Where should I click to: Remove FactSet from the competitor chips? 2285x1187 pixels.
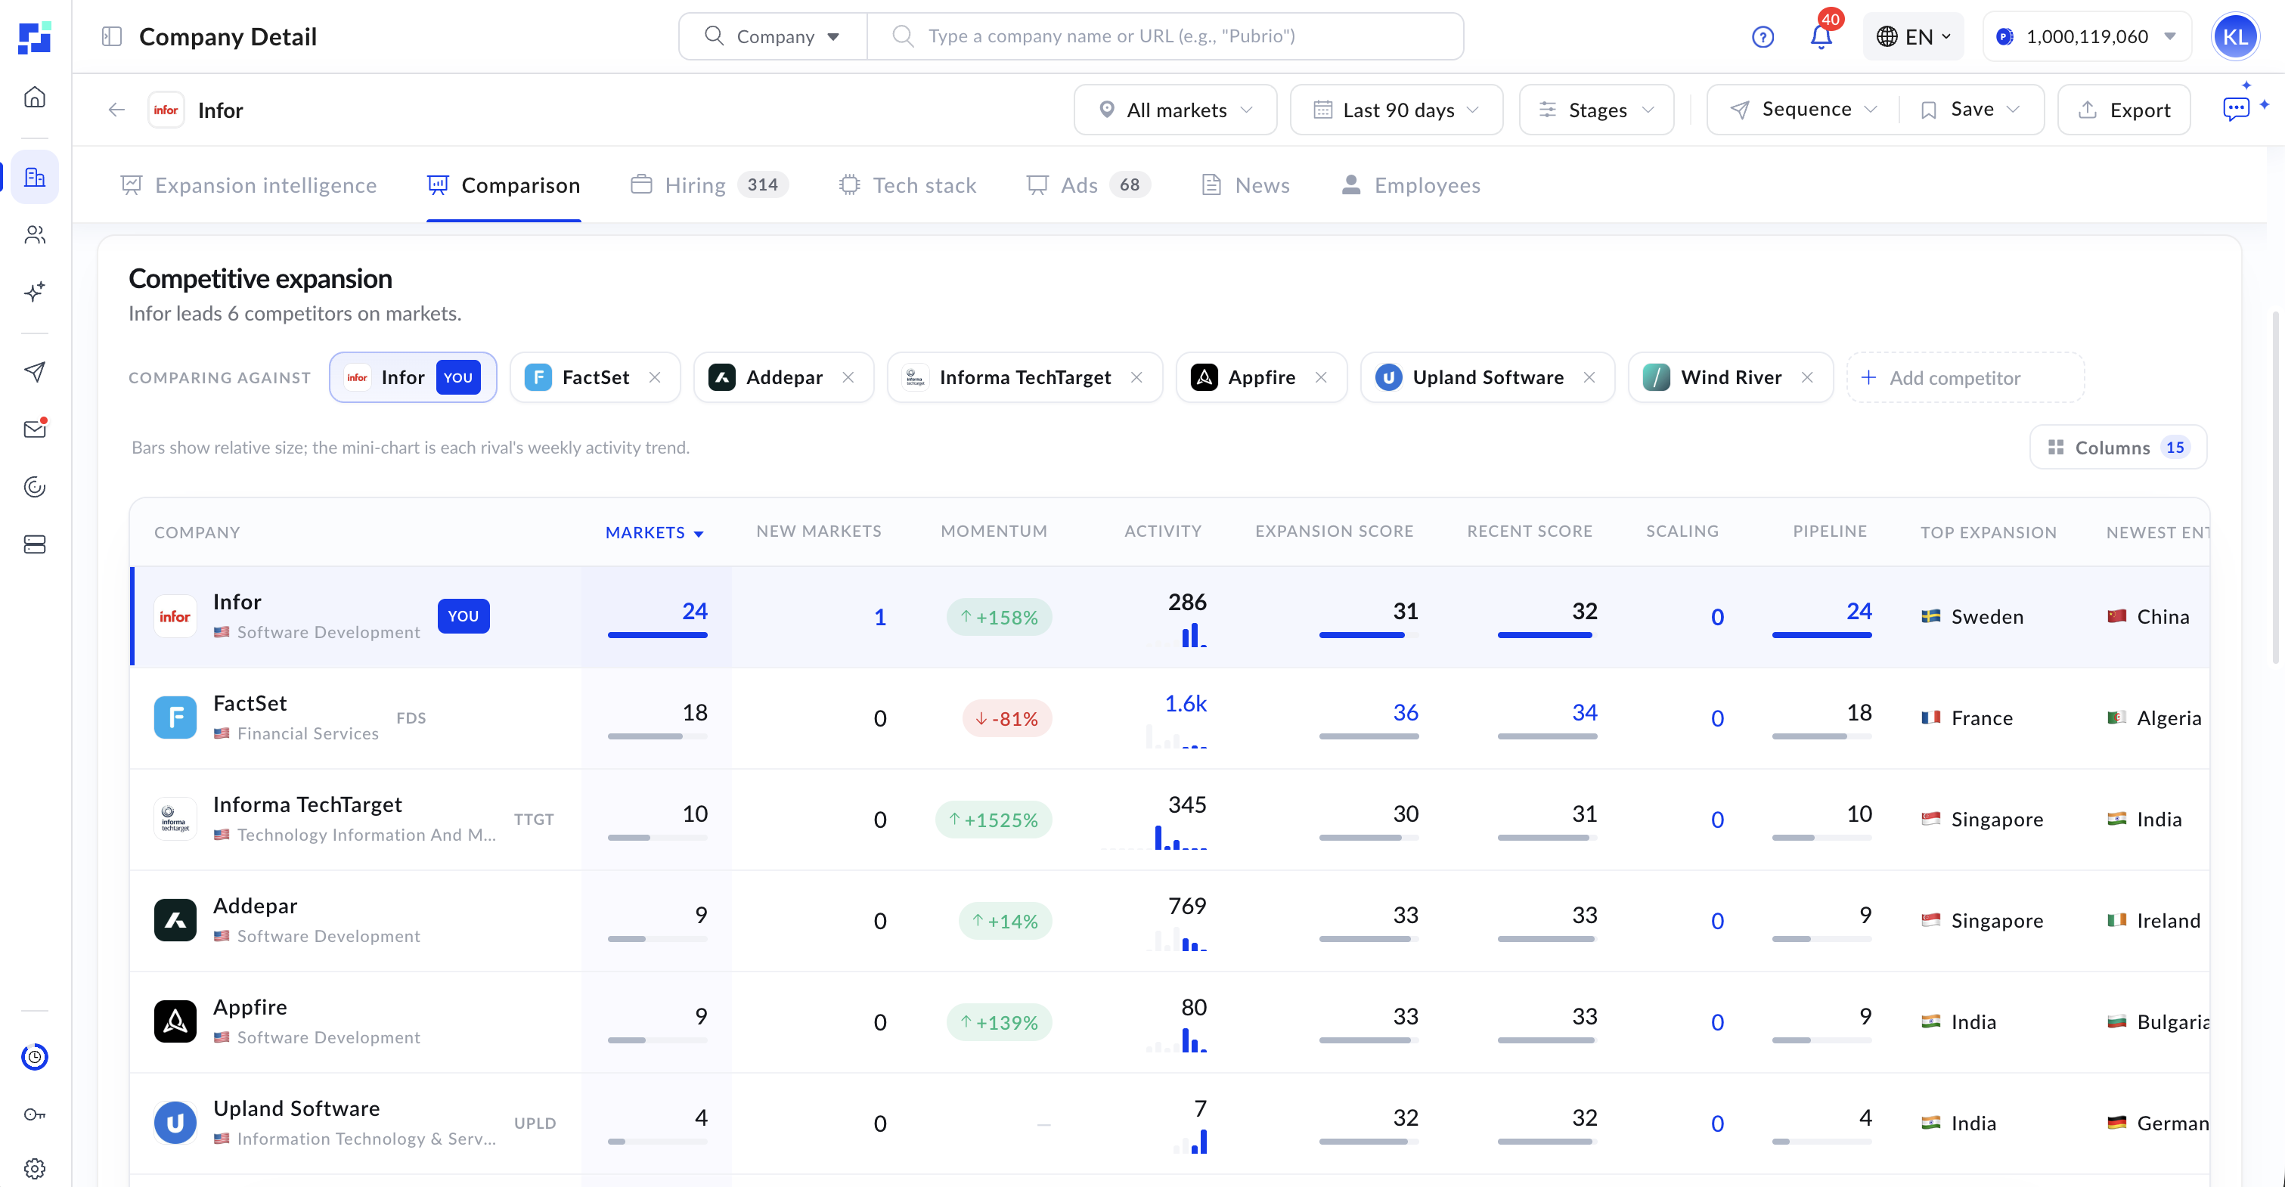coord(655,377)
